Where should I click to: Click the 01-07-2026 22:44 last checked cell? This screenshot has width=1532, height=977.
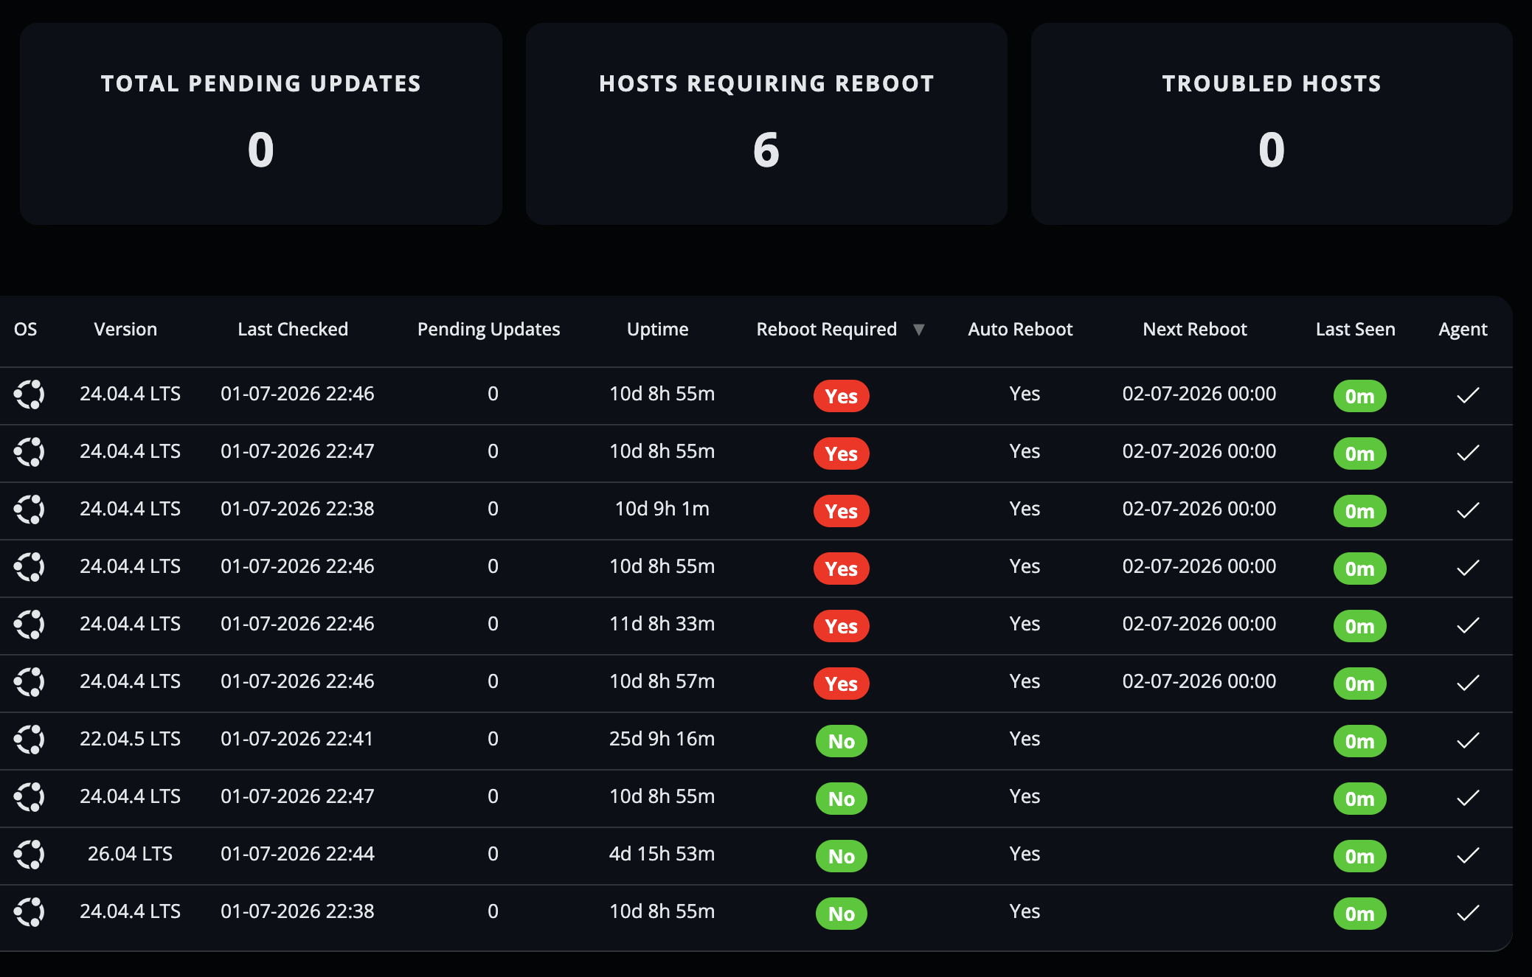[x=297, y=854]
